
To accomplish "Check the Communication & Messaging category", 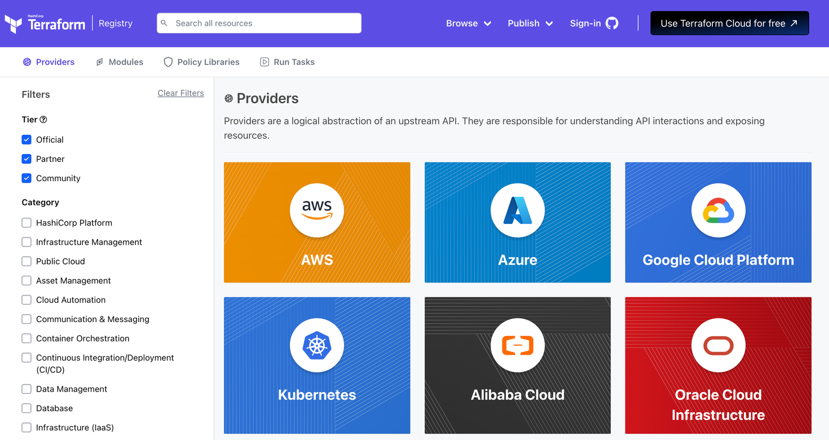I will (27, 319).
